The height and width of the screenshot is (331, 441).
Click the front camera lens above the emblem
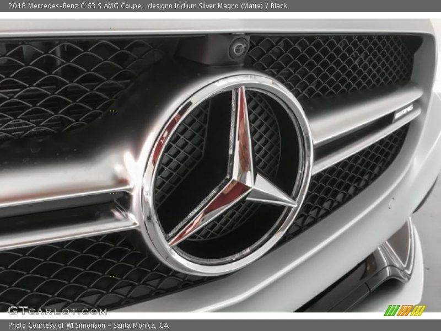point(239,48)
